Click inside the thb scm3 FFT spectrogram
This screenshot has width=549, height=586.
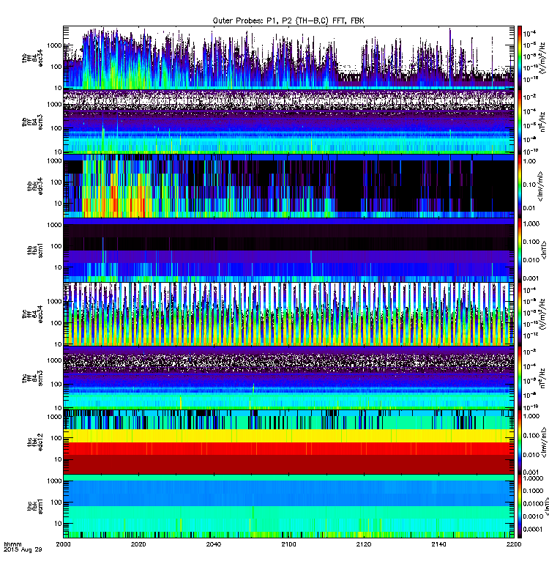pyautogui.click(x=288, y=122)
